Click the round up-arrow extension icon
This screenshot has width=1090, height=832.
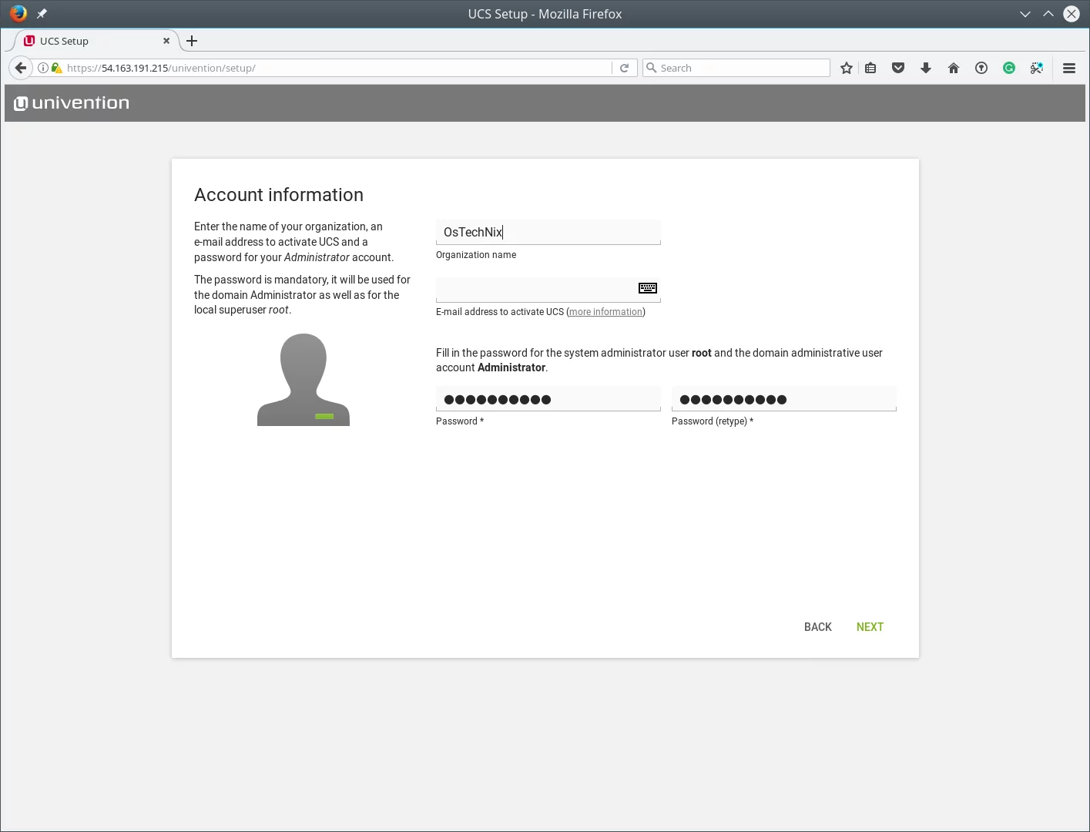pyautogui.click(x=981, y=68)
